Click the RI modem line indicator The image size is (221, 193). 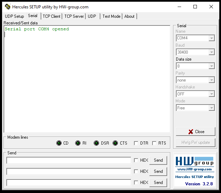tap(78, 143)
